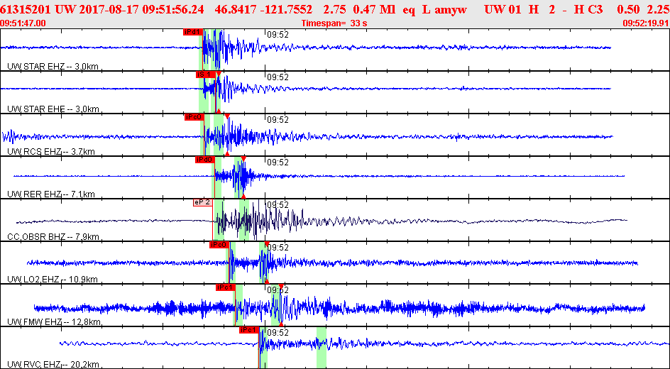This screenshot has height=369, width=670.
Task: Click the channel label UW STAR EHE -- 3.0km
Action: (53, 109)
